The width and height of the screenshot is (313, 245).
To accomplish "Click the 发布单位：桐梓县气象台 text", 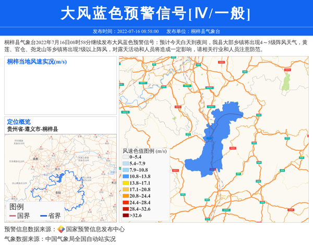I will [x=193, y=31].
